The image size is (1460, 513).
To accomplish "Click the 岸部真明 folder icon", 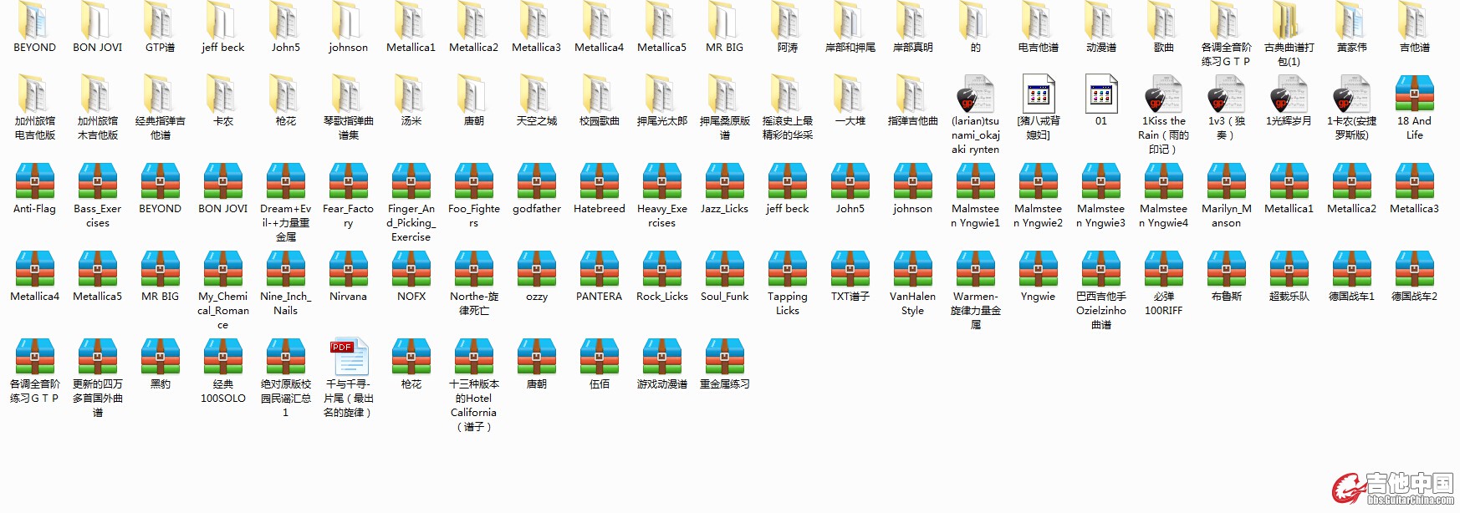I will coord(911,20).
